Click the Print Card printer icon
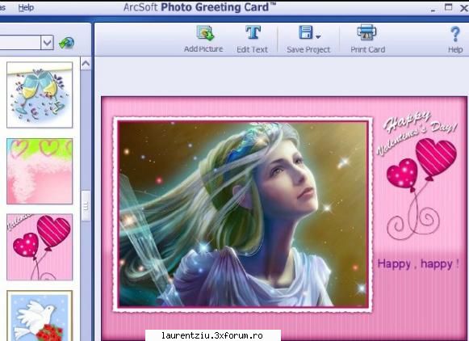Viewport: 469px width, 341px height. tap(366, 32)
